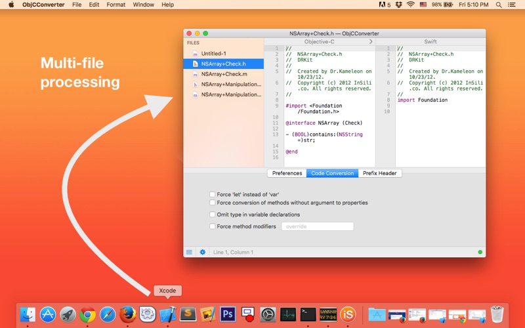
Task: Open Finder in the Dock
Action: coord(28,315)
